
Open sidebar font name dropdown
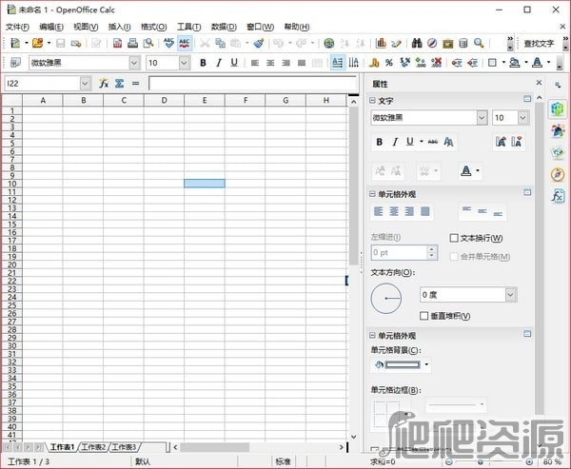[x=482, y=118]
